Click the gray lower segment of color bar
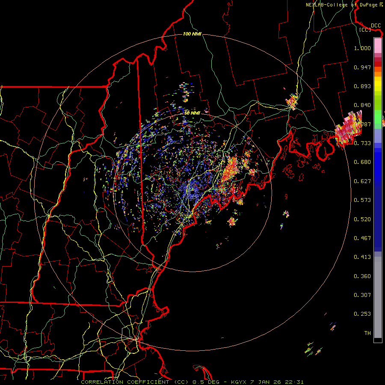The width and height of the screenshot is (385, 385). click(x=378, y=297)
